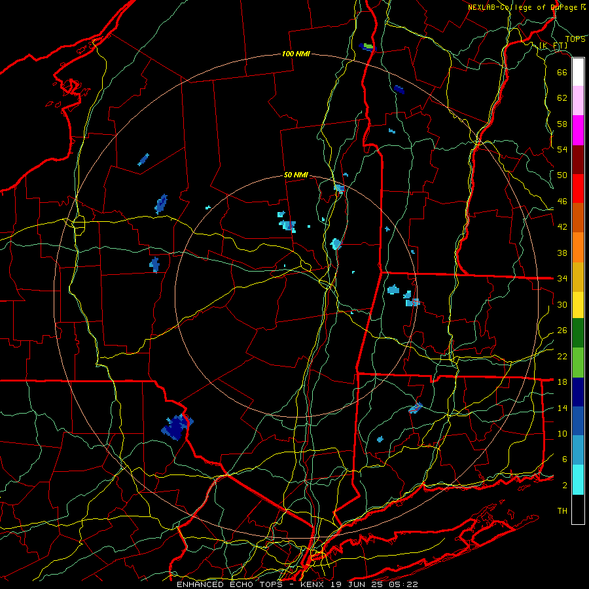Click the "50 NMI" range ring label
This screenshot has height=589, width=589.
[x=296, y=175]
